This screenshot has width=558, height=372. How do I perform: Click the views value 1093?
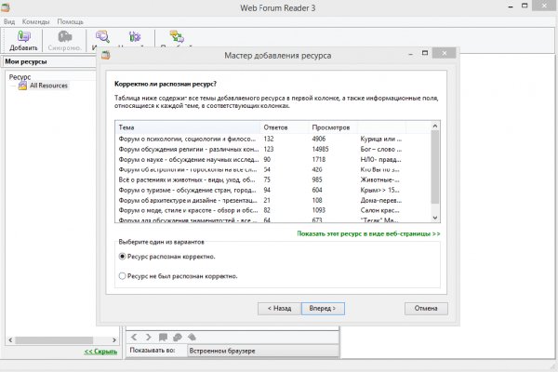pyautogui.click(x=319, y=210)
